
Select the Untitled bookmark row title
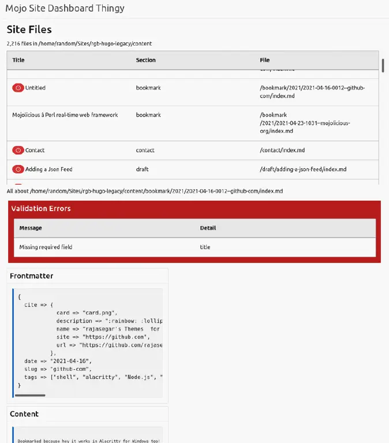tap(35, 88)
